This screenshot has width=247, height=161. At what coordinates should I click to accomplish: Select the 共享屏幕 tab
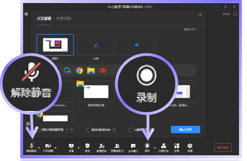coord(44,19)
